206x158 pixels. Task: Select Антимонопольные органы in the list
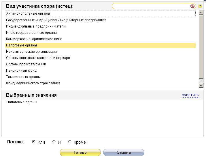pos(100,13)
